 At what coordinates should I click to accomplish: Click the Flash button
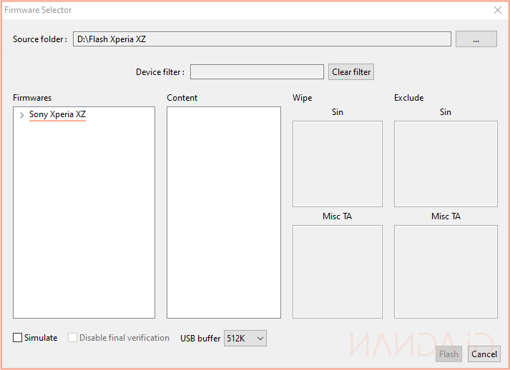click(x=448, y=354)
